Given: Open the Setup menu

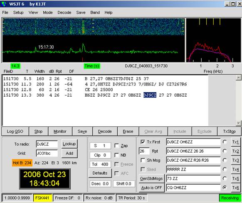Looking at the screenshot, I should (x=18, y=13).
